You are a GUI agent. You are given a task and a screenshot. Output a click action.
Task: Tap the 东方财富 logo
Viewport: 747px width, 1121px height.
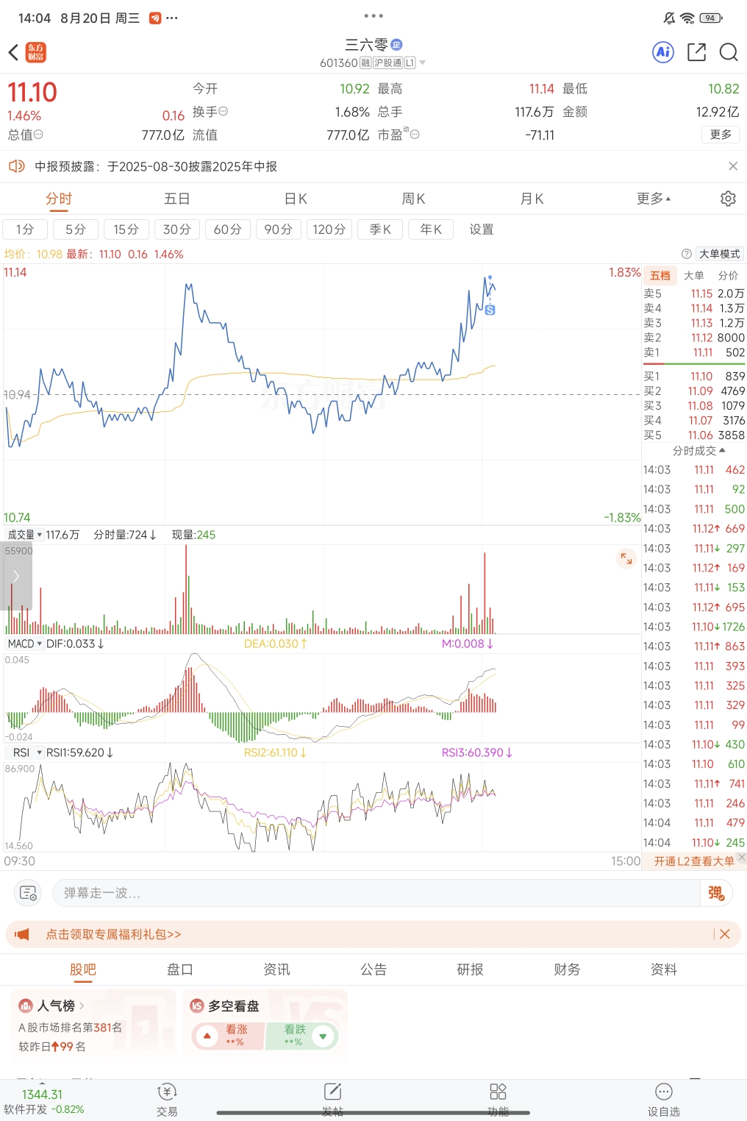click(36, 52)
